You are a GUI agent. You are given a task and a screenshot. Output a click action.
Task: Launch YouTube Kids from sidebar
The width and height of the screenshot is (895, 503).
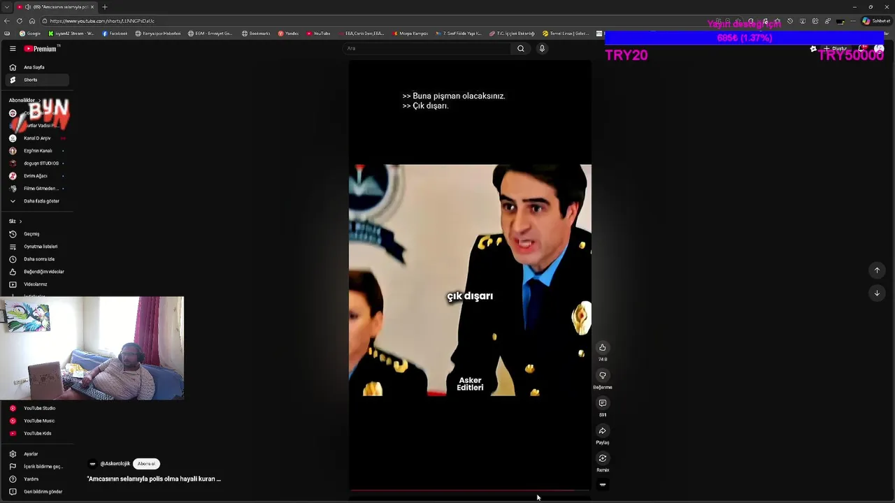coord(36,433)
